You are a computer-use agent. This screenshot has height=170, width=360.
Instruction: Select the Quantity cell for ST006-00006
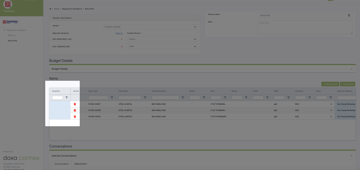[60, 110]
